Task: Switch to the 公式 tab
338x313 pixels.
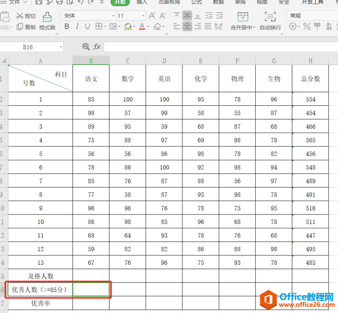Action: click(197, 2)
